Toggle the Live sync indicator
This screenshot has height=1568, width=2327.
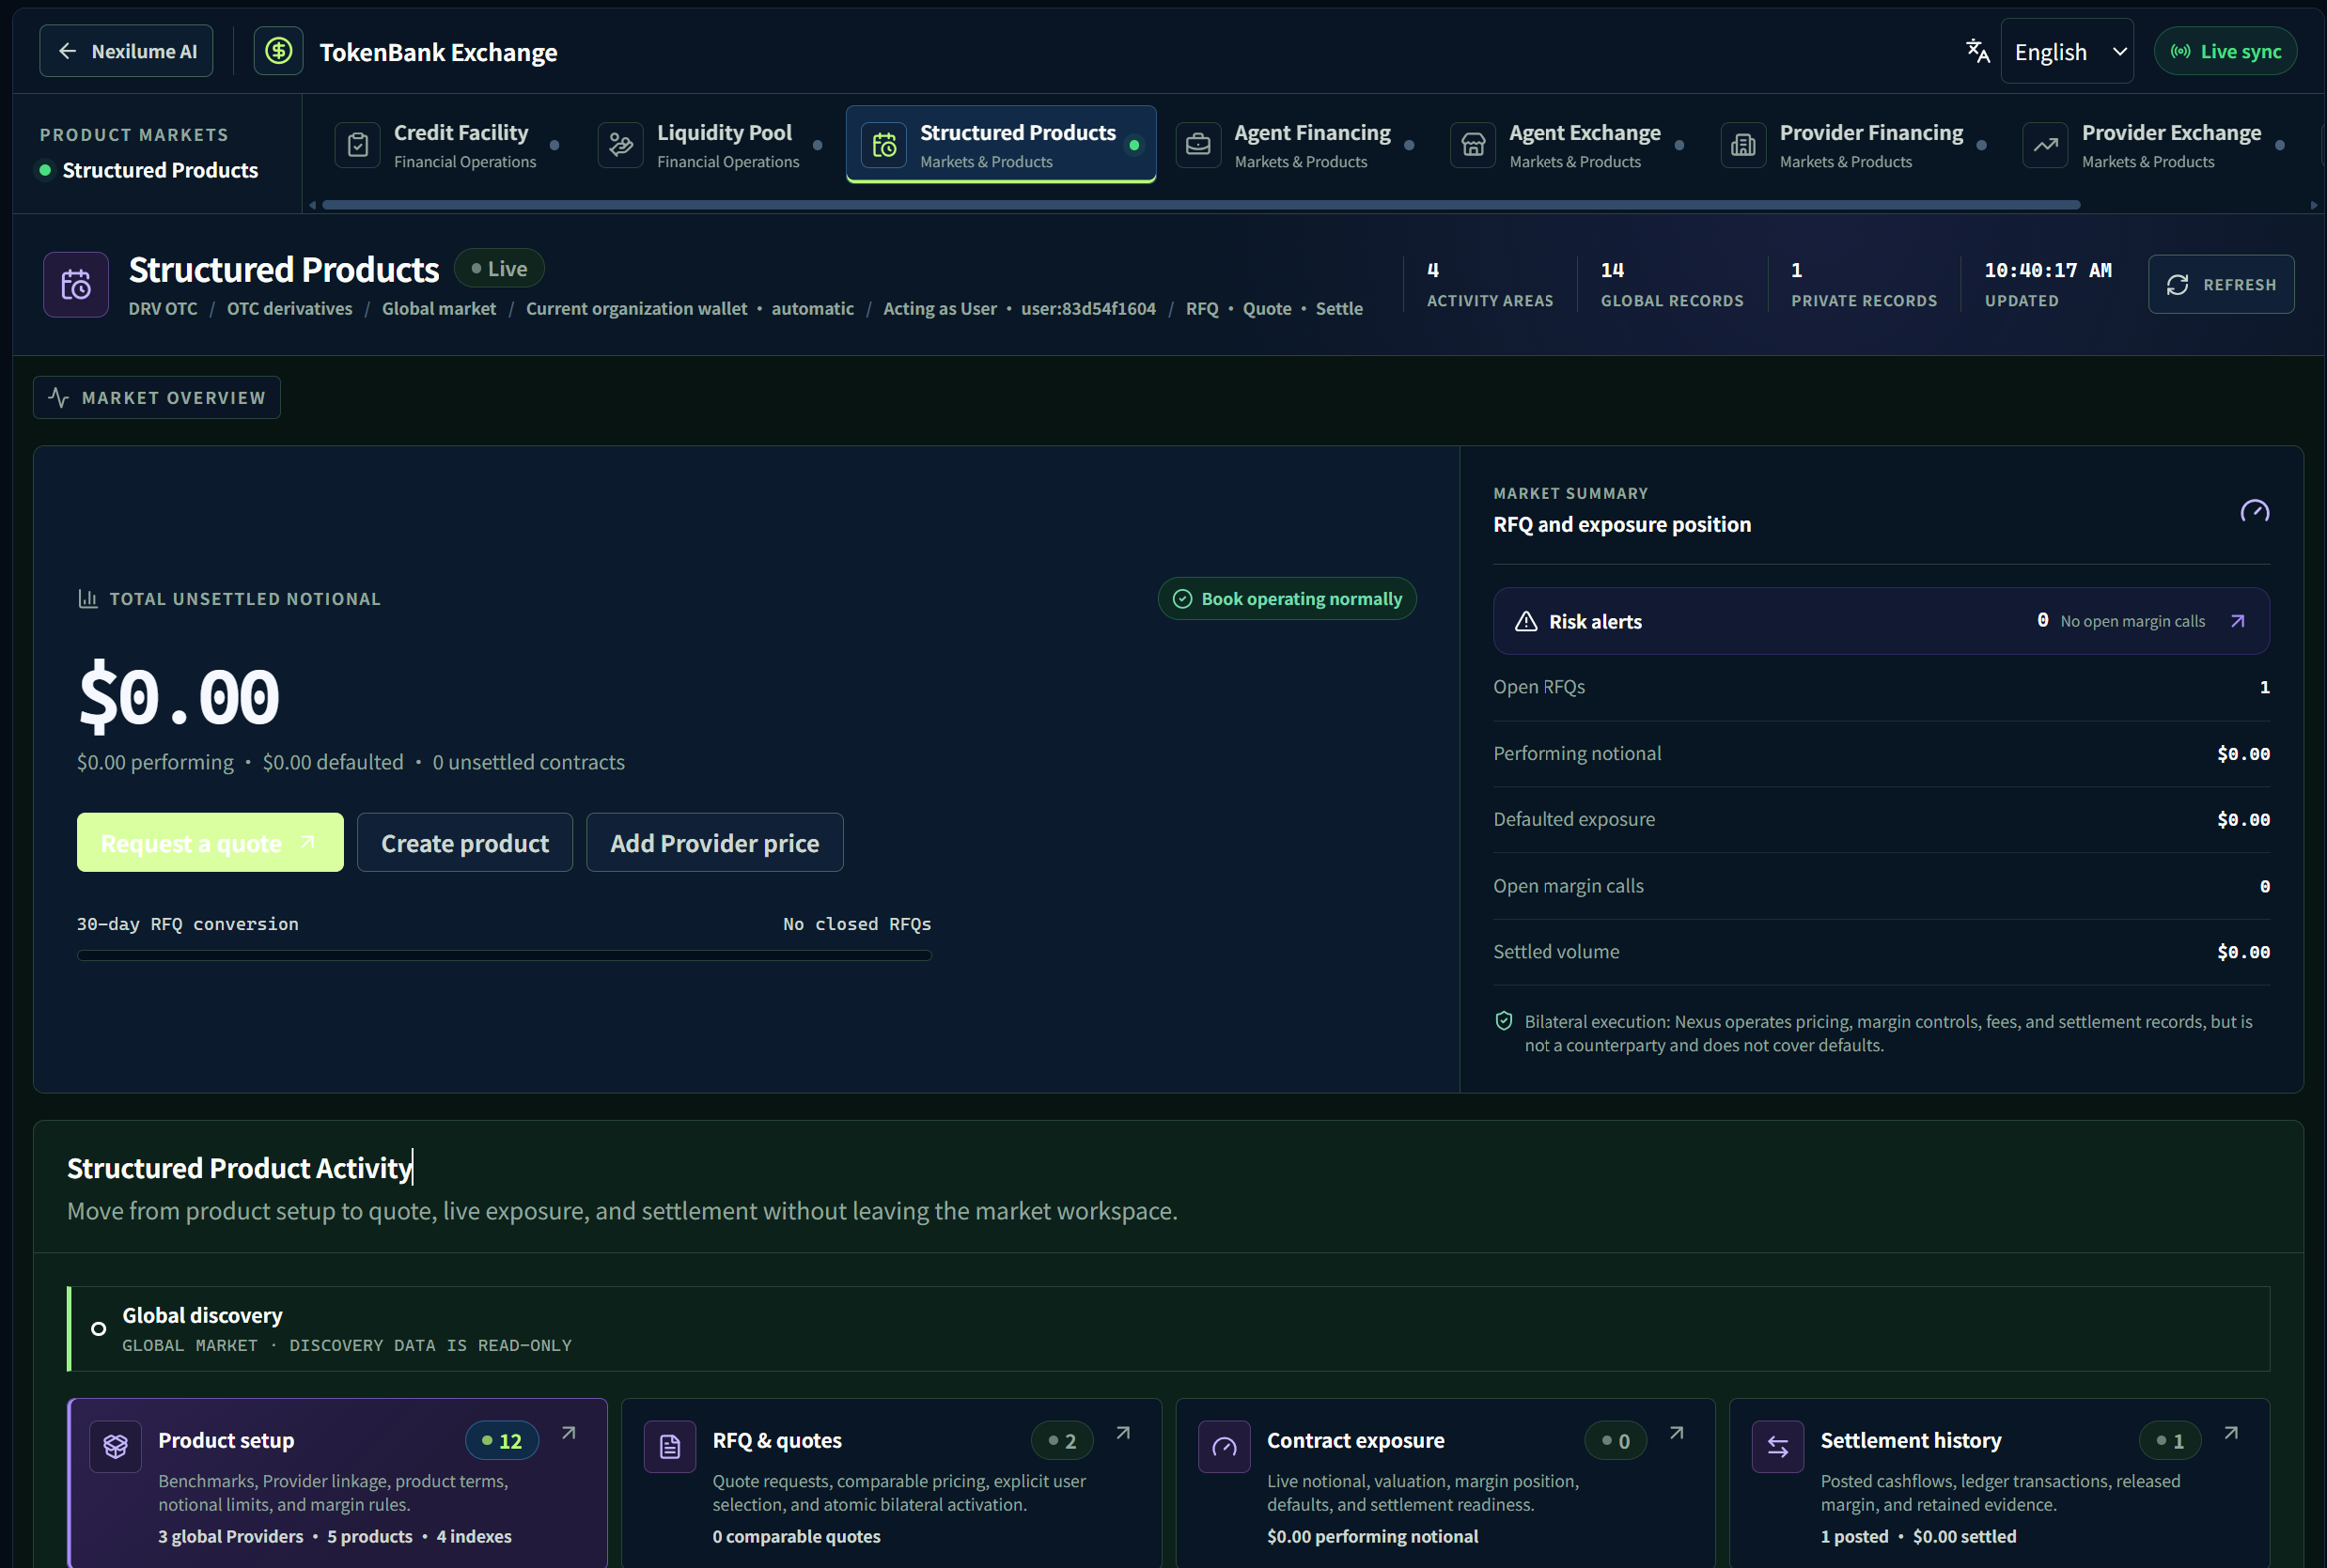[x=2225, y=51]
